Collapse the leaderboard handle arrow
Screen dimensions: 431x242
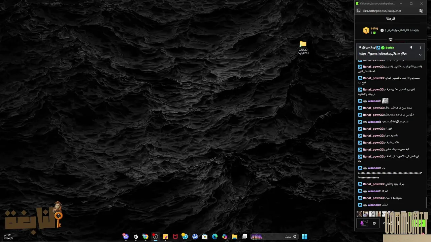tap(391, 40)
